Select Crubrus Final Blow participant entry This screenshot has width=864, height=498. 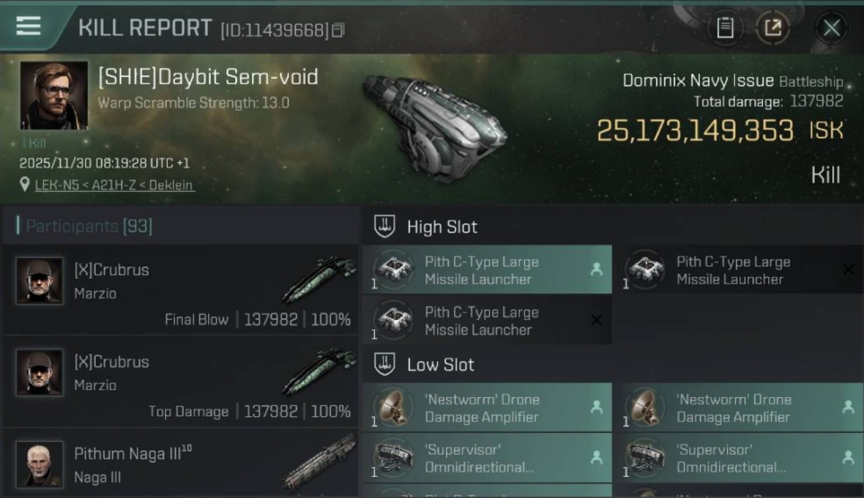click(179, 290)
